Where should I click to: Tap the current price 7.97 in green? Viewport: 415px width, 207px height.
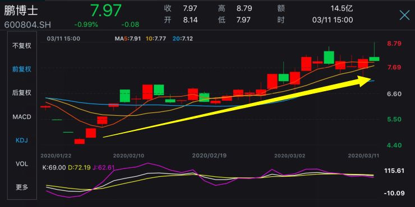pos(105,11)
